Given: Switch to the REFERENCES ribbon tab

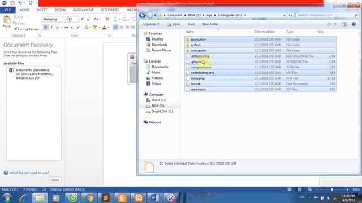Looking at the screenshot, I should click(x=110, y=10).
